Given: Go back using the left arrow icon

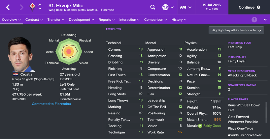Looking at the screenshot, I should (x=8, y=7).
